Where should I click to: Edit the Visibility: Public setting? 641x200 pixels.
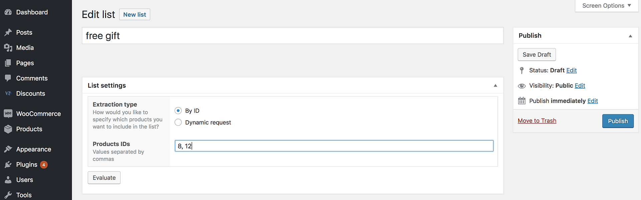point(580,86)
